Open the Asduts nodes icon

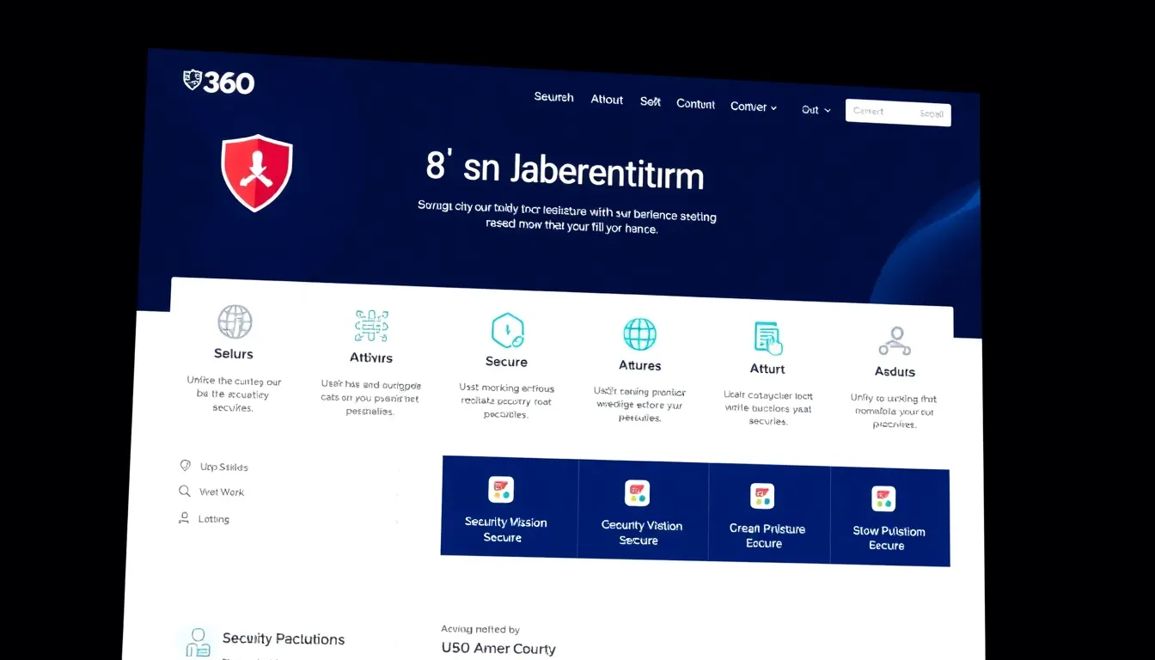tap(895, 341)
